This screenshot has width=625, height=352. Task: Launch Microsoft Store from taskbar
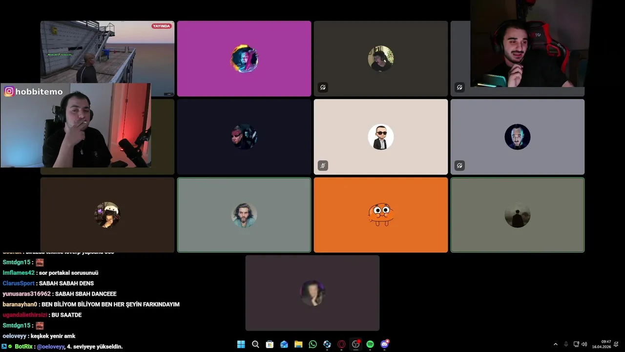point(270,344)
